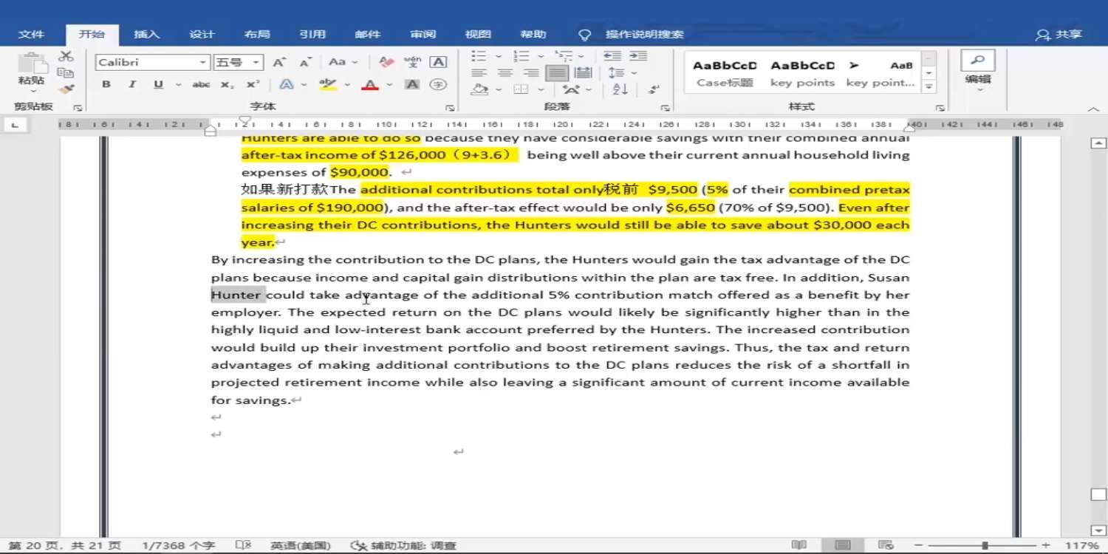Toggle Bold formatting
The width and height of the screenshot is (1108, 554).
[106, 85]
